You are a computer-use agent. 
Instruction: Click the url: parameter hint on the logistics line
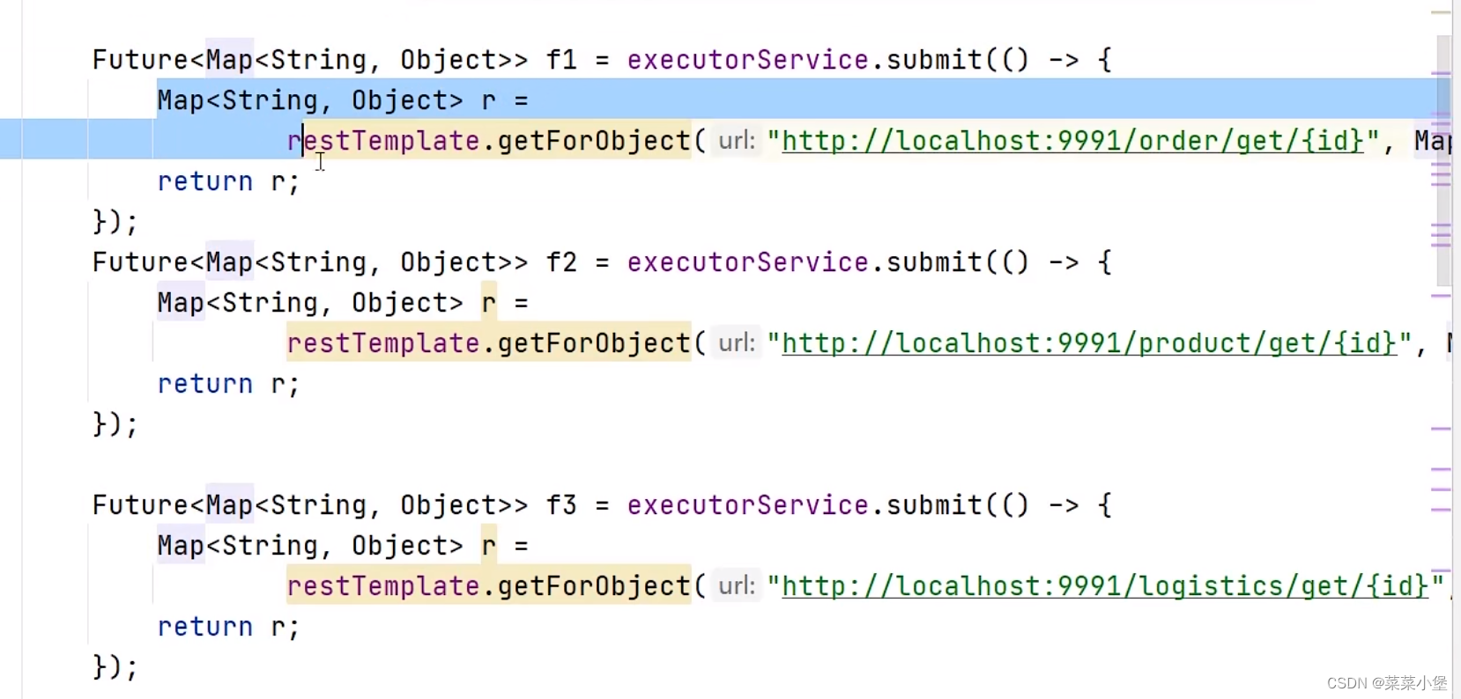pos(737,586)
